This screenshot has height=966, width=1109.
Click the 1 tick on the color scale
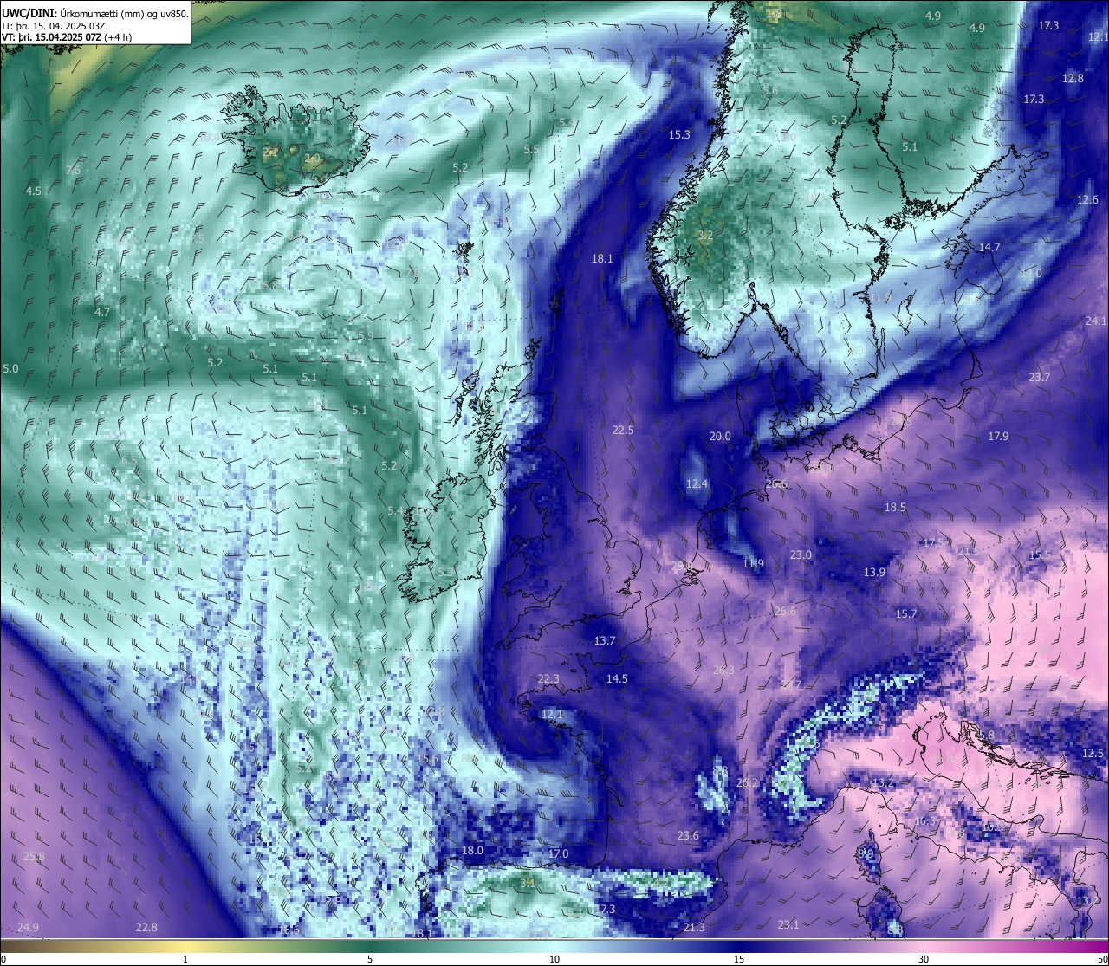pos(185,959)
